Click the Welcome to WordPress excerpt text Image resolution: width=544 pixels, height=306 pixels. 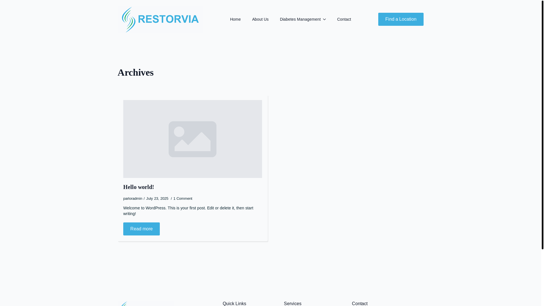coord(188,211)
